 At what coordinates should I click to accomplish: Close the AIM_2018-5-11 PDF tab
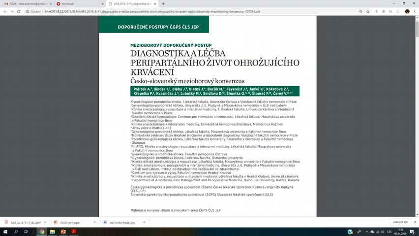point(155,4)
